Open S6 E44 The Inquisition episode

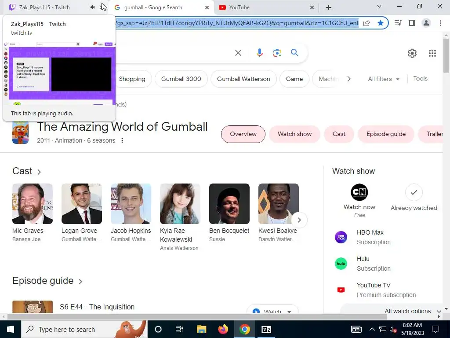[97, 307]
